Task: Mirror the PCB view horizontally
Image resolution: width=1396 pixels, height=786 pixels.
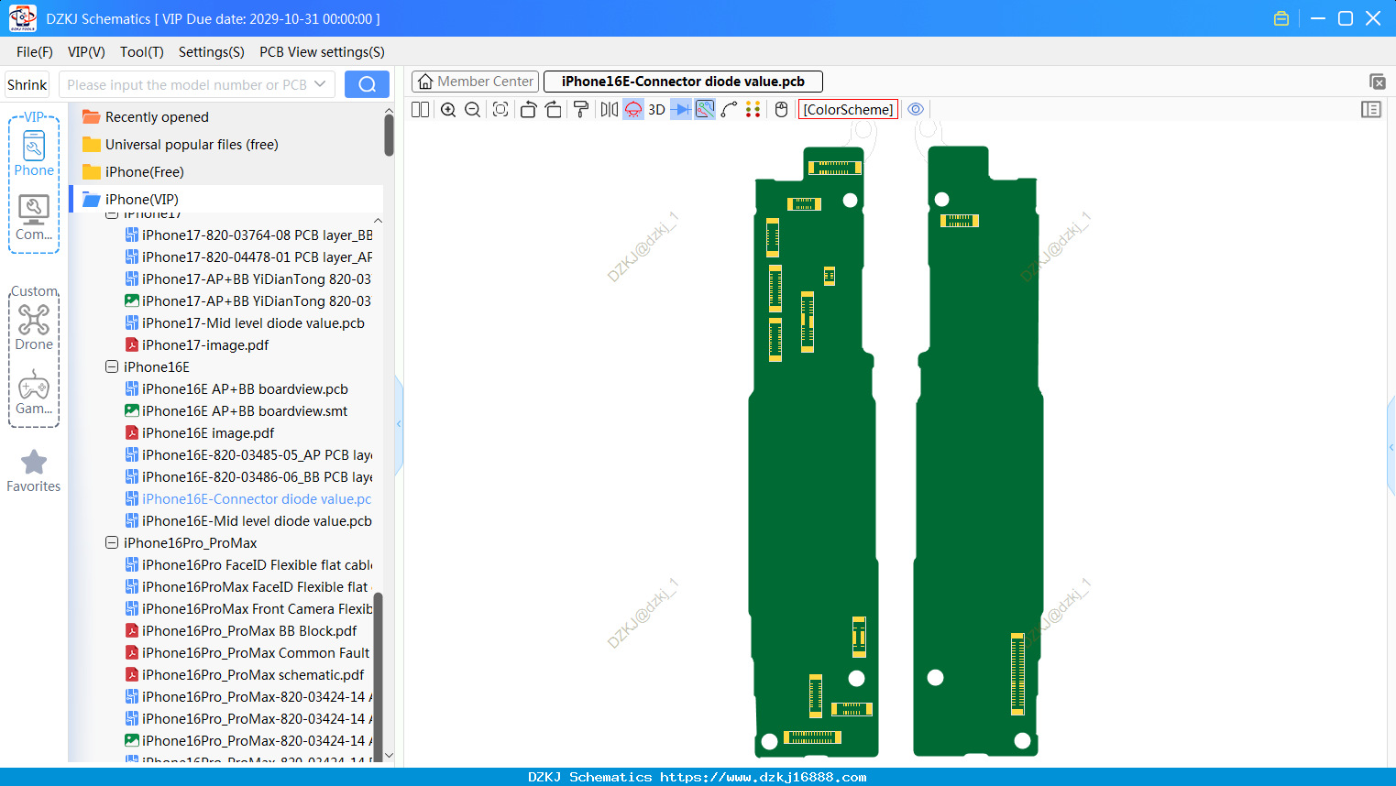Action: 610,110
